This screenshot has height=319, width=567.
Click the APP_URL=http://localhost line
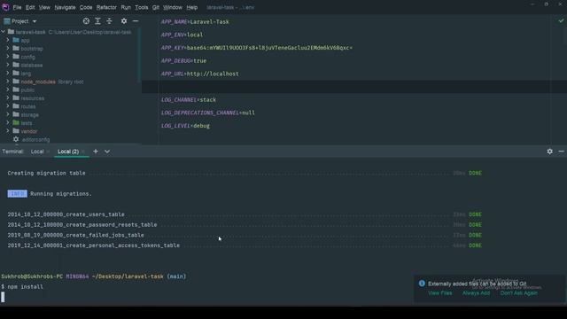(x=199, y=74)
